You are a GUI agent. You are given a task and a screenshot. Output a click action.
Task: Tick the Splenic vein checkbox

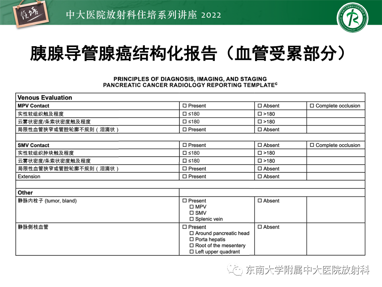pos(191,219)
